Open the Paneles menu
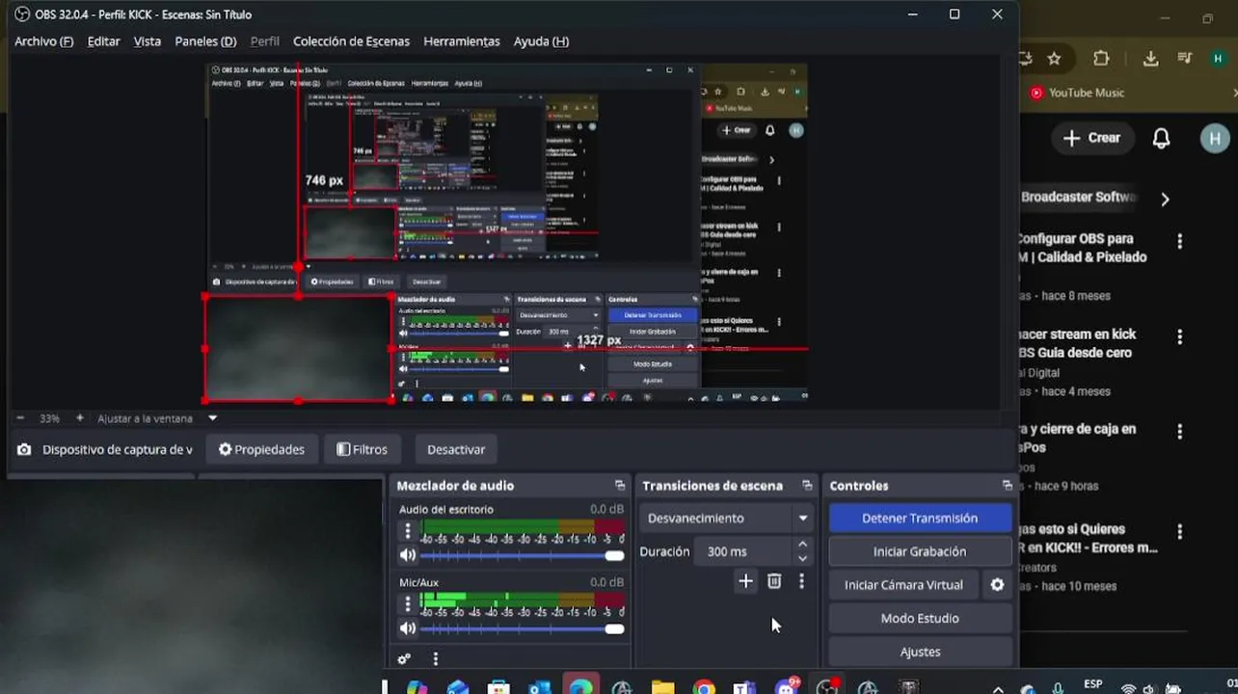Image resolution: width=1238 pixels, height=694 pixels. coord(205,41)
